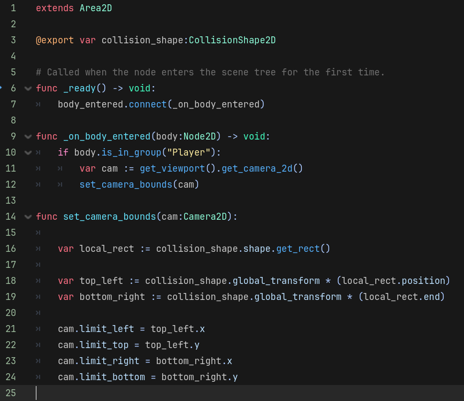Click the get_rect method call

(x=298, y=249)
